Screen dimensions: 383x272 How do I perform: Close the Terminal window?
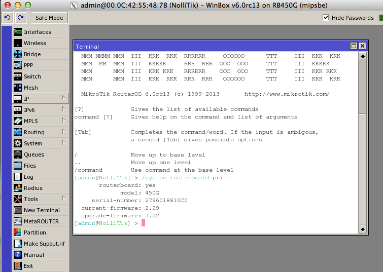[x=363, y=46]
